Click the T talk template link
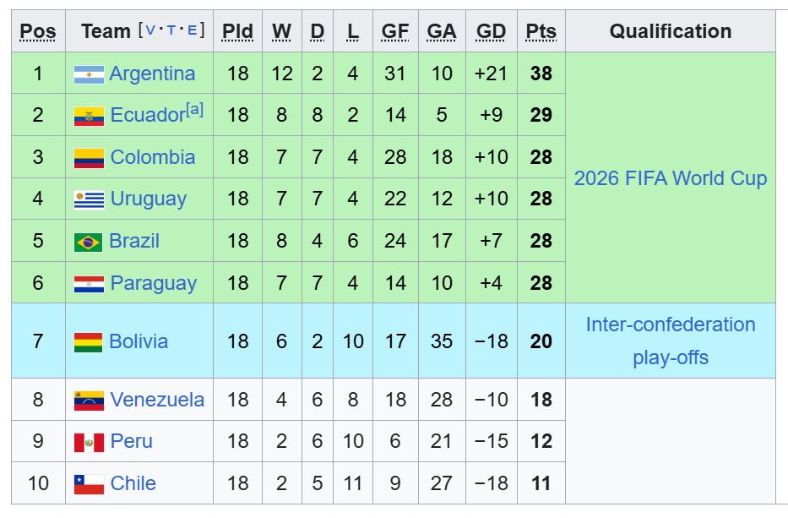This screenshot has height=518, width=788. tap(171, 30)
